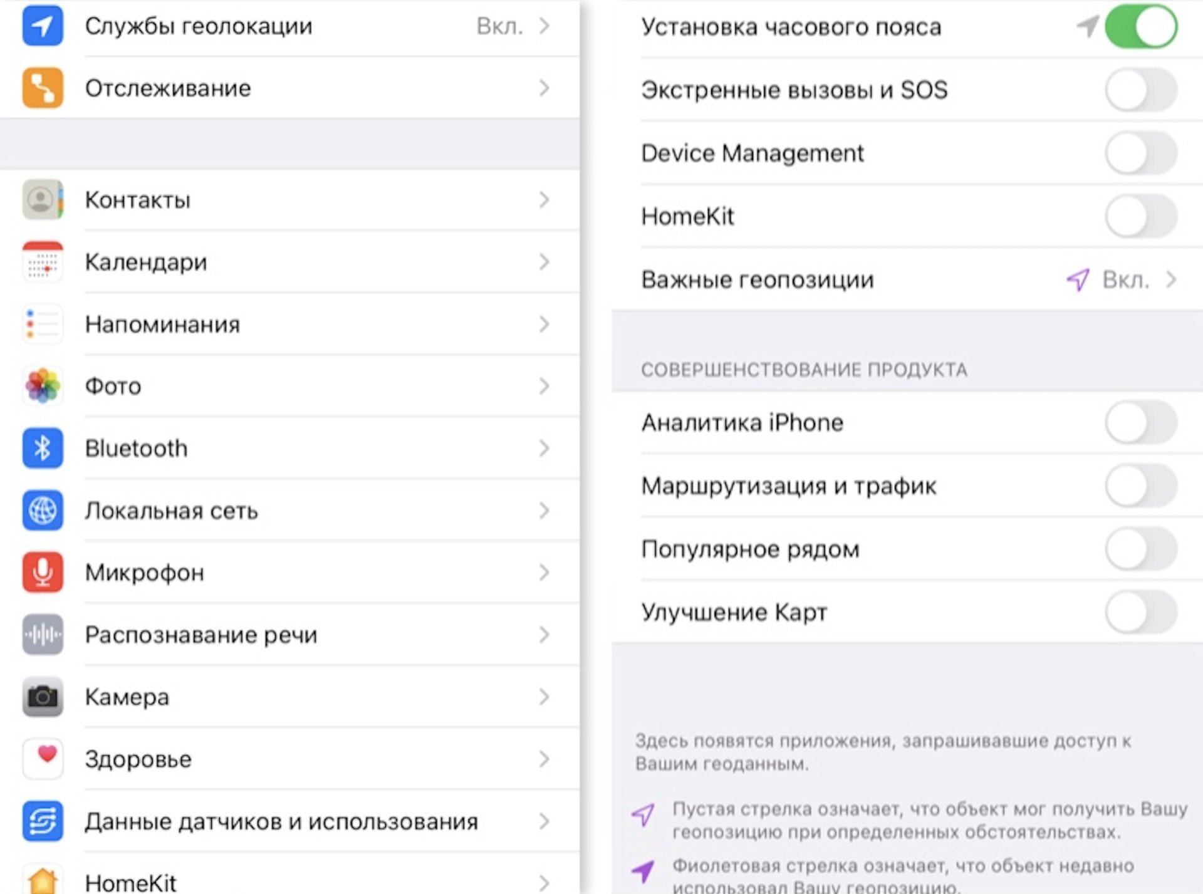Toggle the HomeKit location switch
The image size is (1203, 894).
coord(1141,216)
